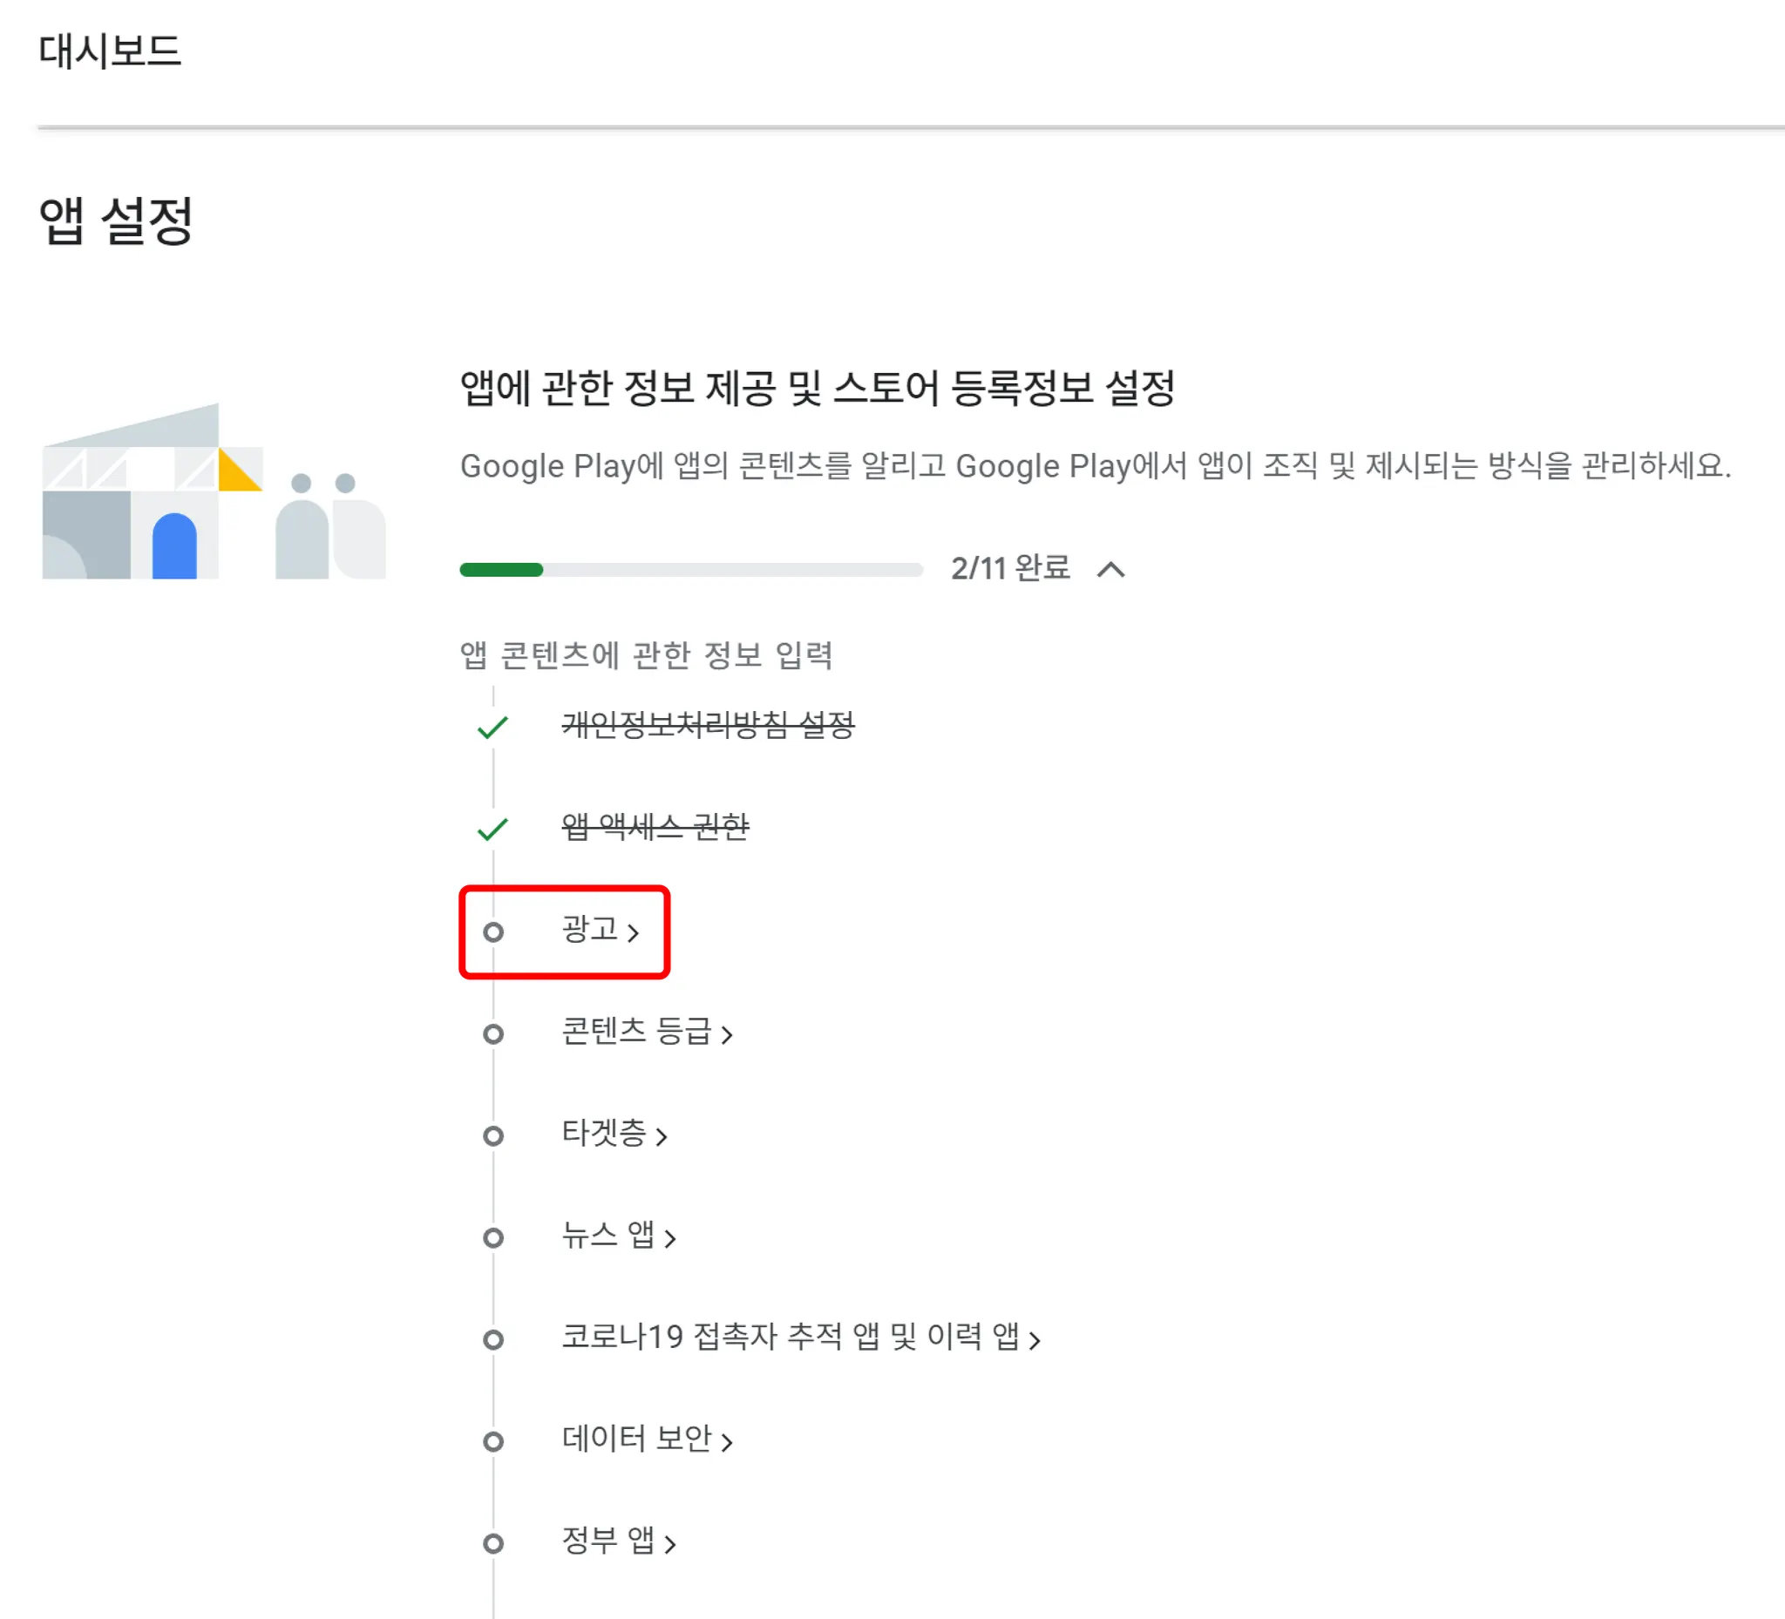
Task: Open the 타겟층 setup task
Action: 604,1132
